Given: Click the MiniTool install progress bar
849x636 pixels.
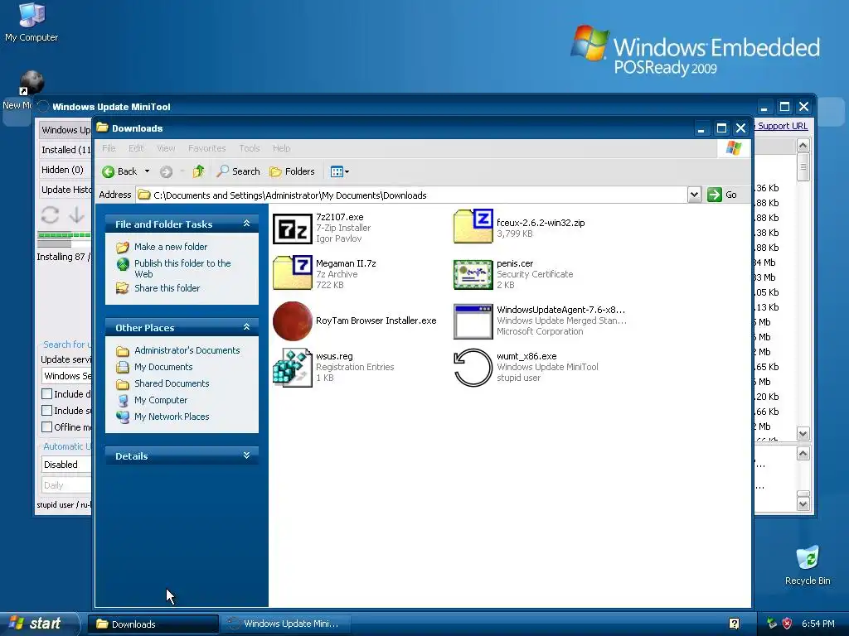Looking at the screenshot, I should click(x=65, y=235).
